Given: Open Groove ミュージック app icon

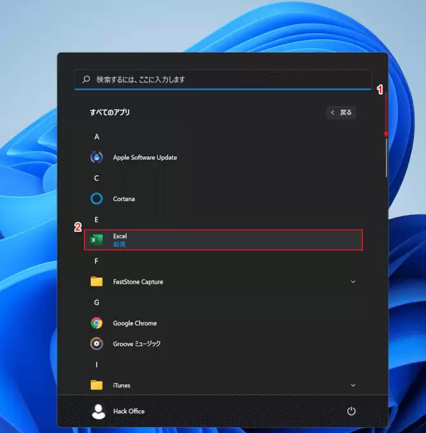Looking at the screenshot, I should tap(97, 343).
